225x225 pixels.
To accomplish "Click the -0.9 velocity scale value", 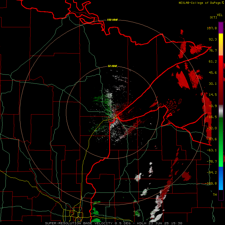I will point(213,106).
